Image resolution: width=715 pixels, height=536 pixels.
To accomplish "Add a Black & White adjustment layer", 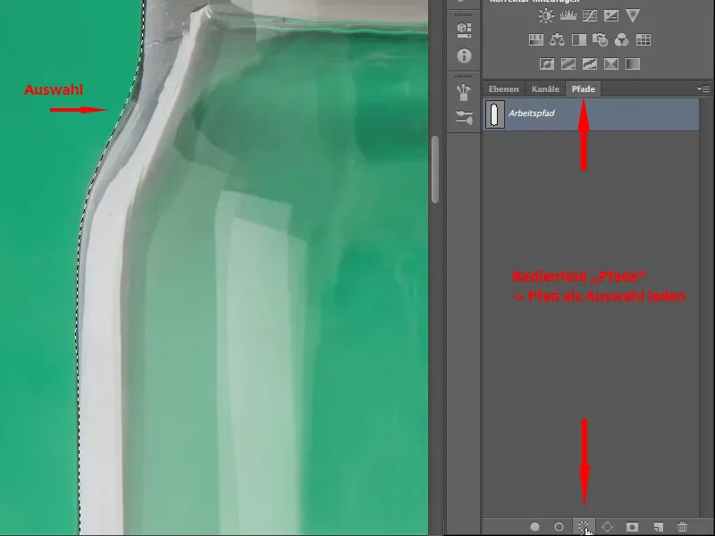I will (578, 40).
